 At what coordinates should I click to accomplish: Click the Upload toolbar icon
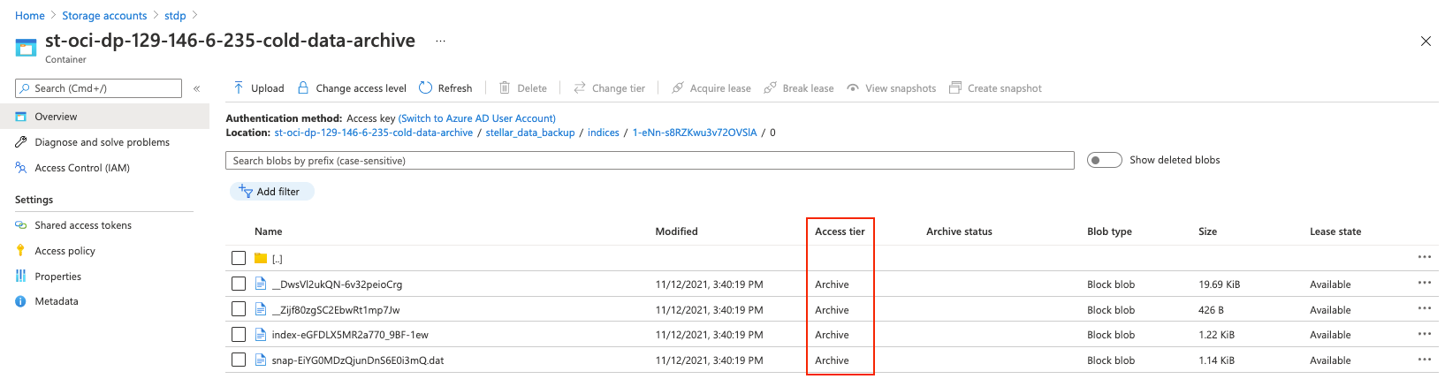click(x=239, y=88)
